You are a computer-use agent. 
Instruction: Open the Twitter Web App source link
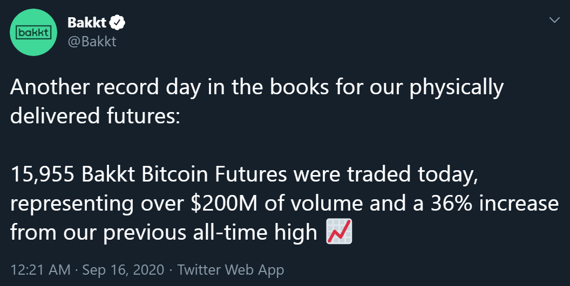pos(230,269)
